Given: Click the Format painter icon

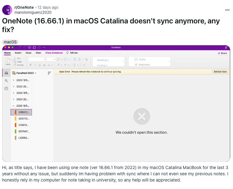Looking at the screenshot, I should [15, 65].
